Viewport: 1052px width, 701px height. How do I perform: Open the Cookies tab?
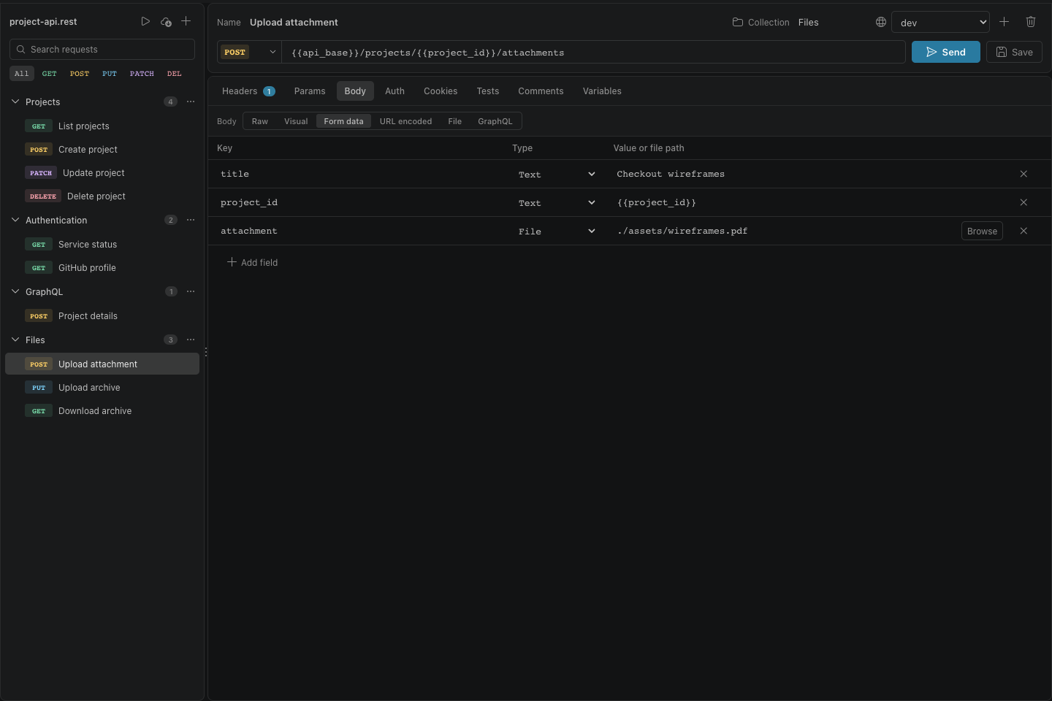click(441, 91)
